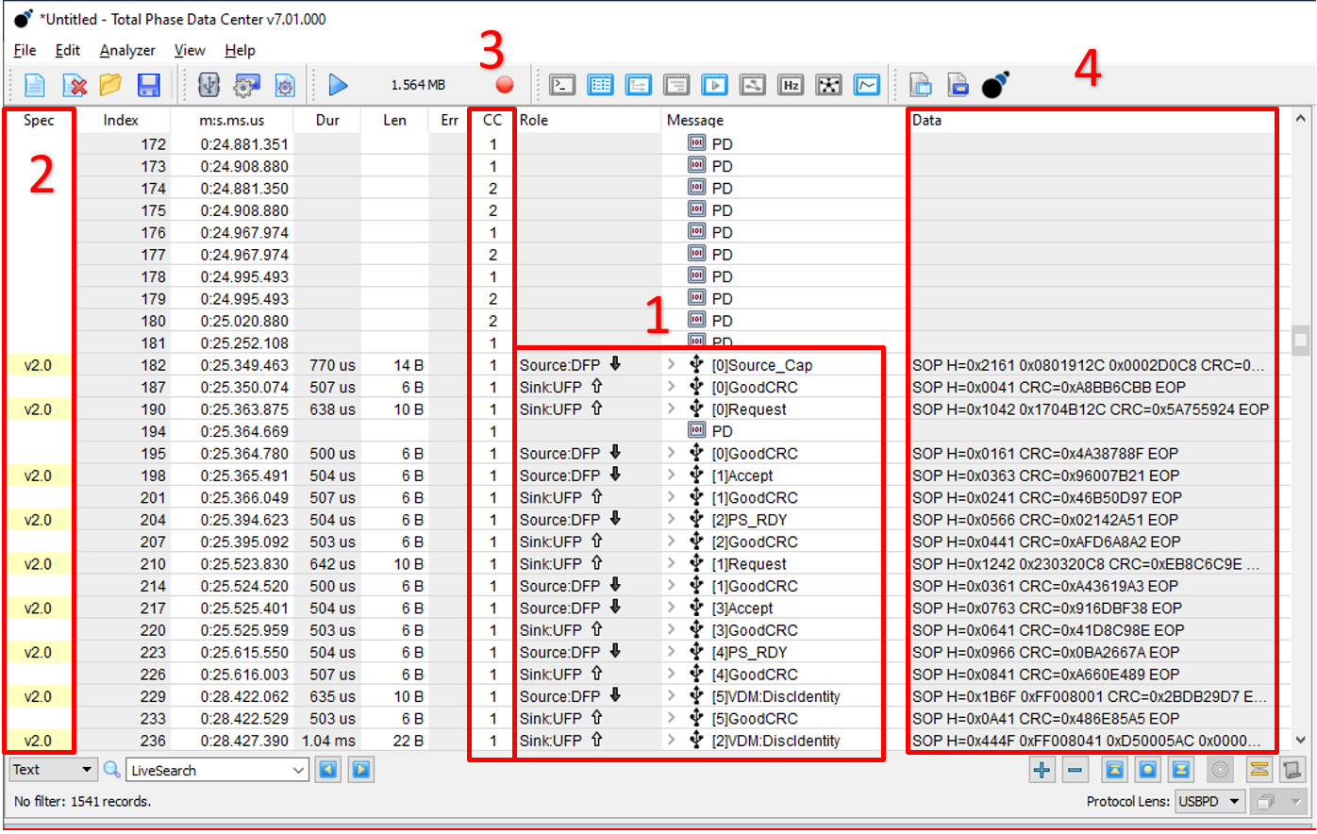Open the Text search type dropdown

coord(52,770)
